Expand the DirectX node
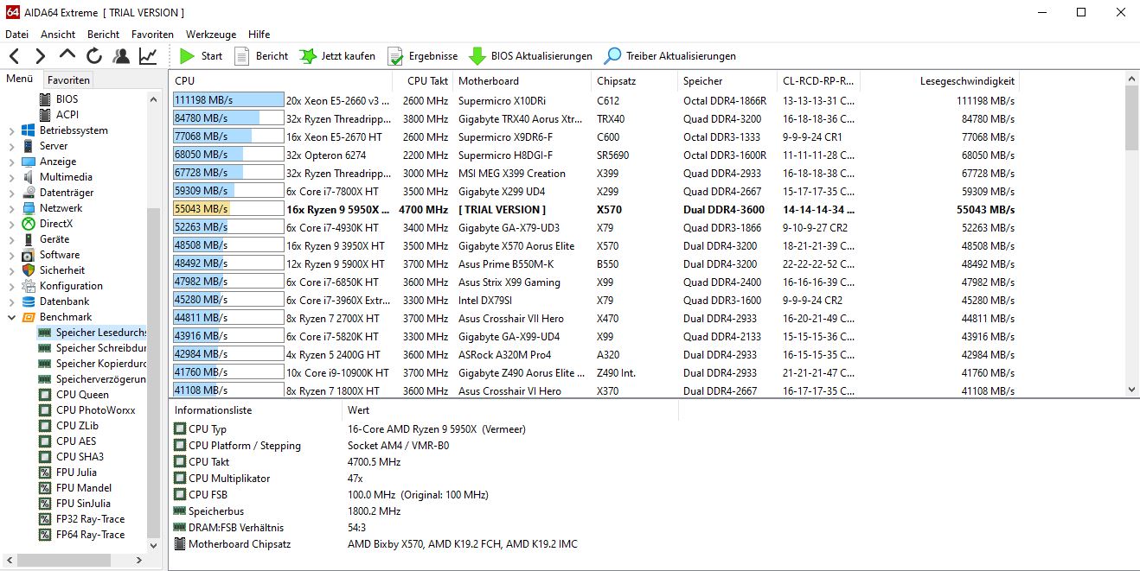This screenshot has width=1140, height=571. [x=11, y=225]
